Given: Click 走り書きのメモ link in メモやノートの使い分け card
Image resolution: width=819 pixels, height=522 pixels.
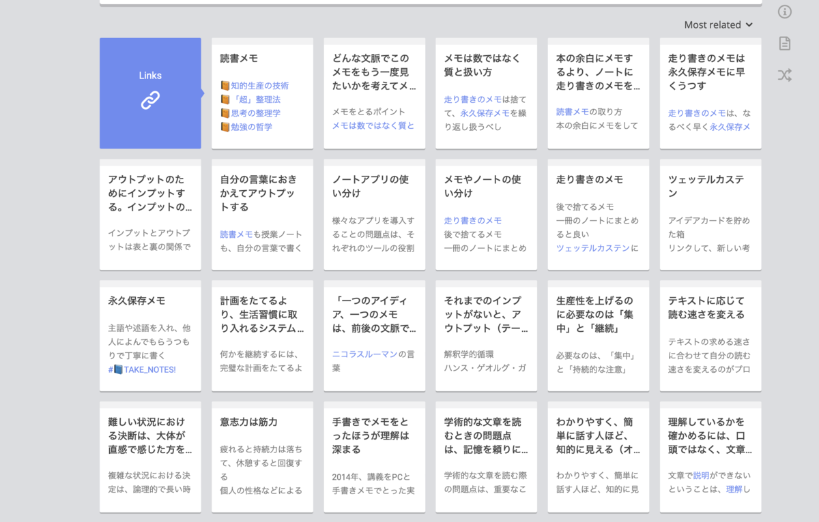Looking at the screenshot, I should pyautogui.click(x=473, y=221).
